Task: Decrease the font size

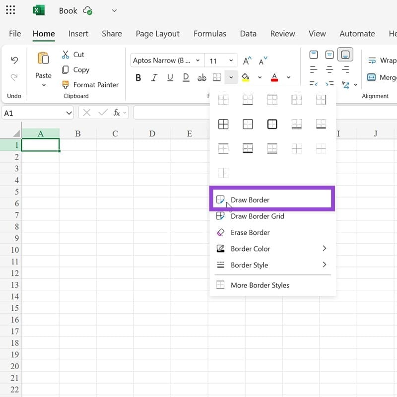Action: coord(263,61)
